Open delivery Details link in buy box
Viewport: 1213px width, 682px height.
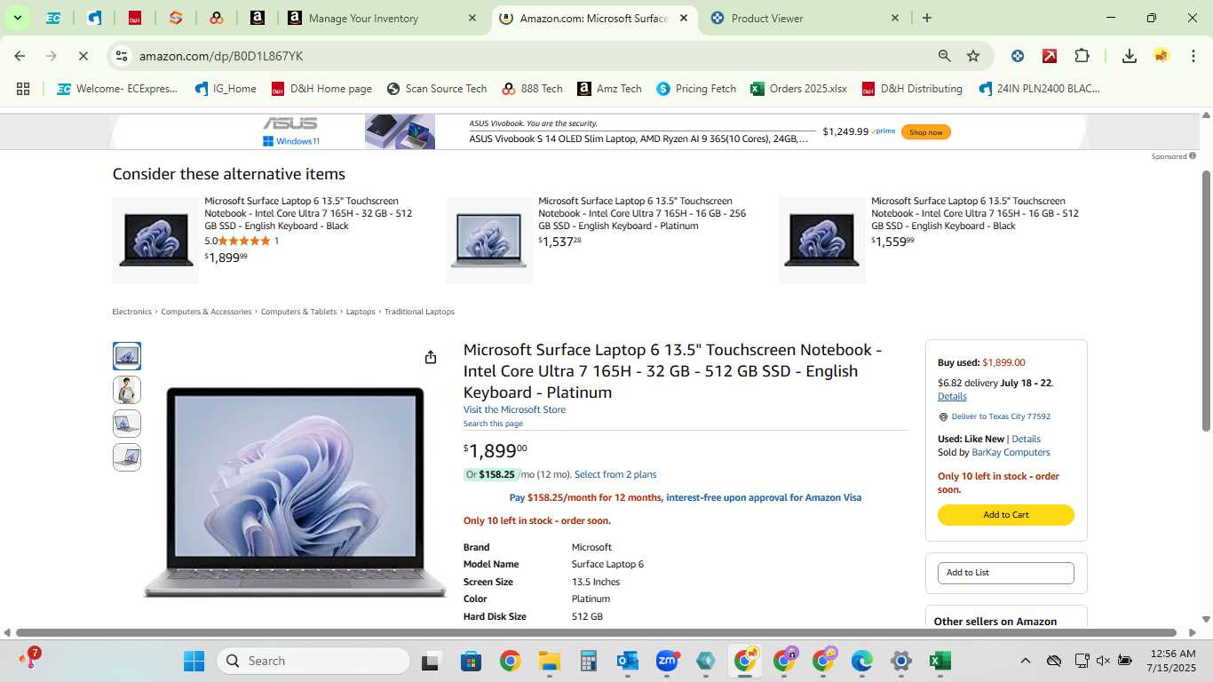(952, 396)
